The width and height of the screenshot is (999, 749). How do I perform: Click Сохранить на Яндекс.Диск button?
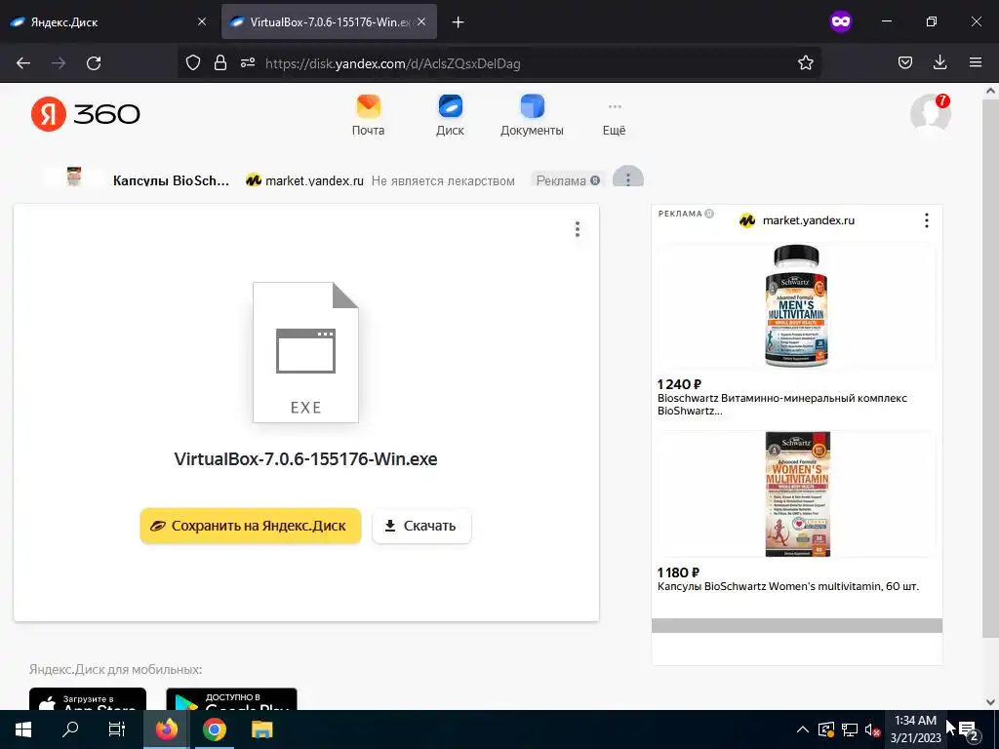[251, 526]
